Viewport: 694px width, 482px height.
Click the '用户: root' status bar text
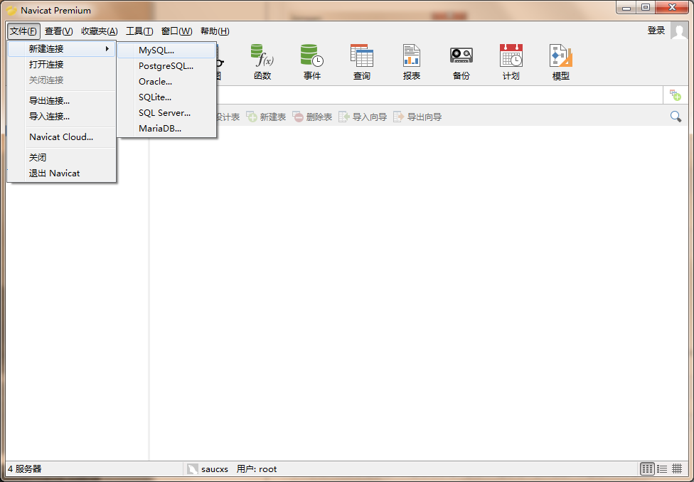coord(257,468)
